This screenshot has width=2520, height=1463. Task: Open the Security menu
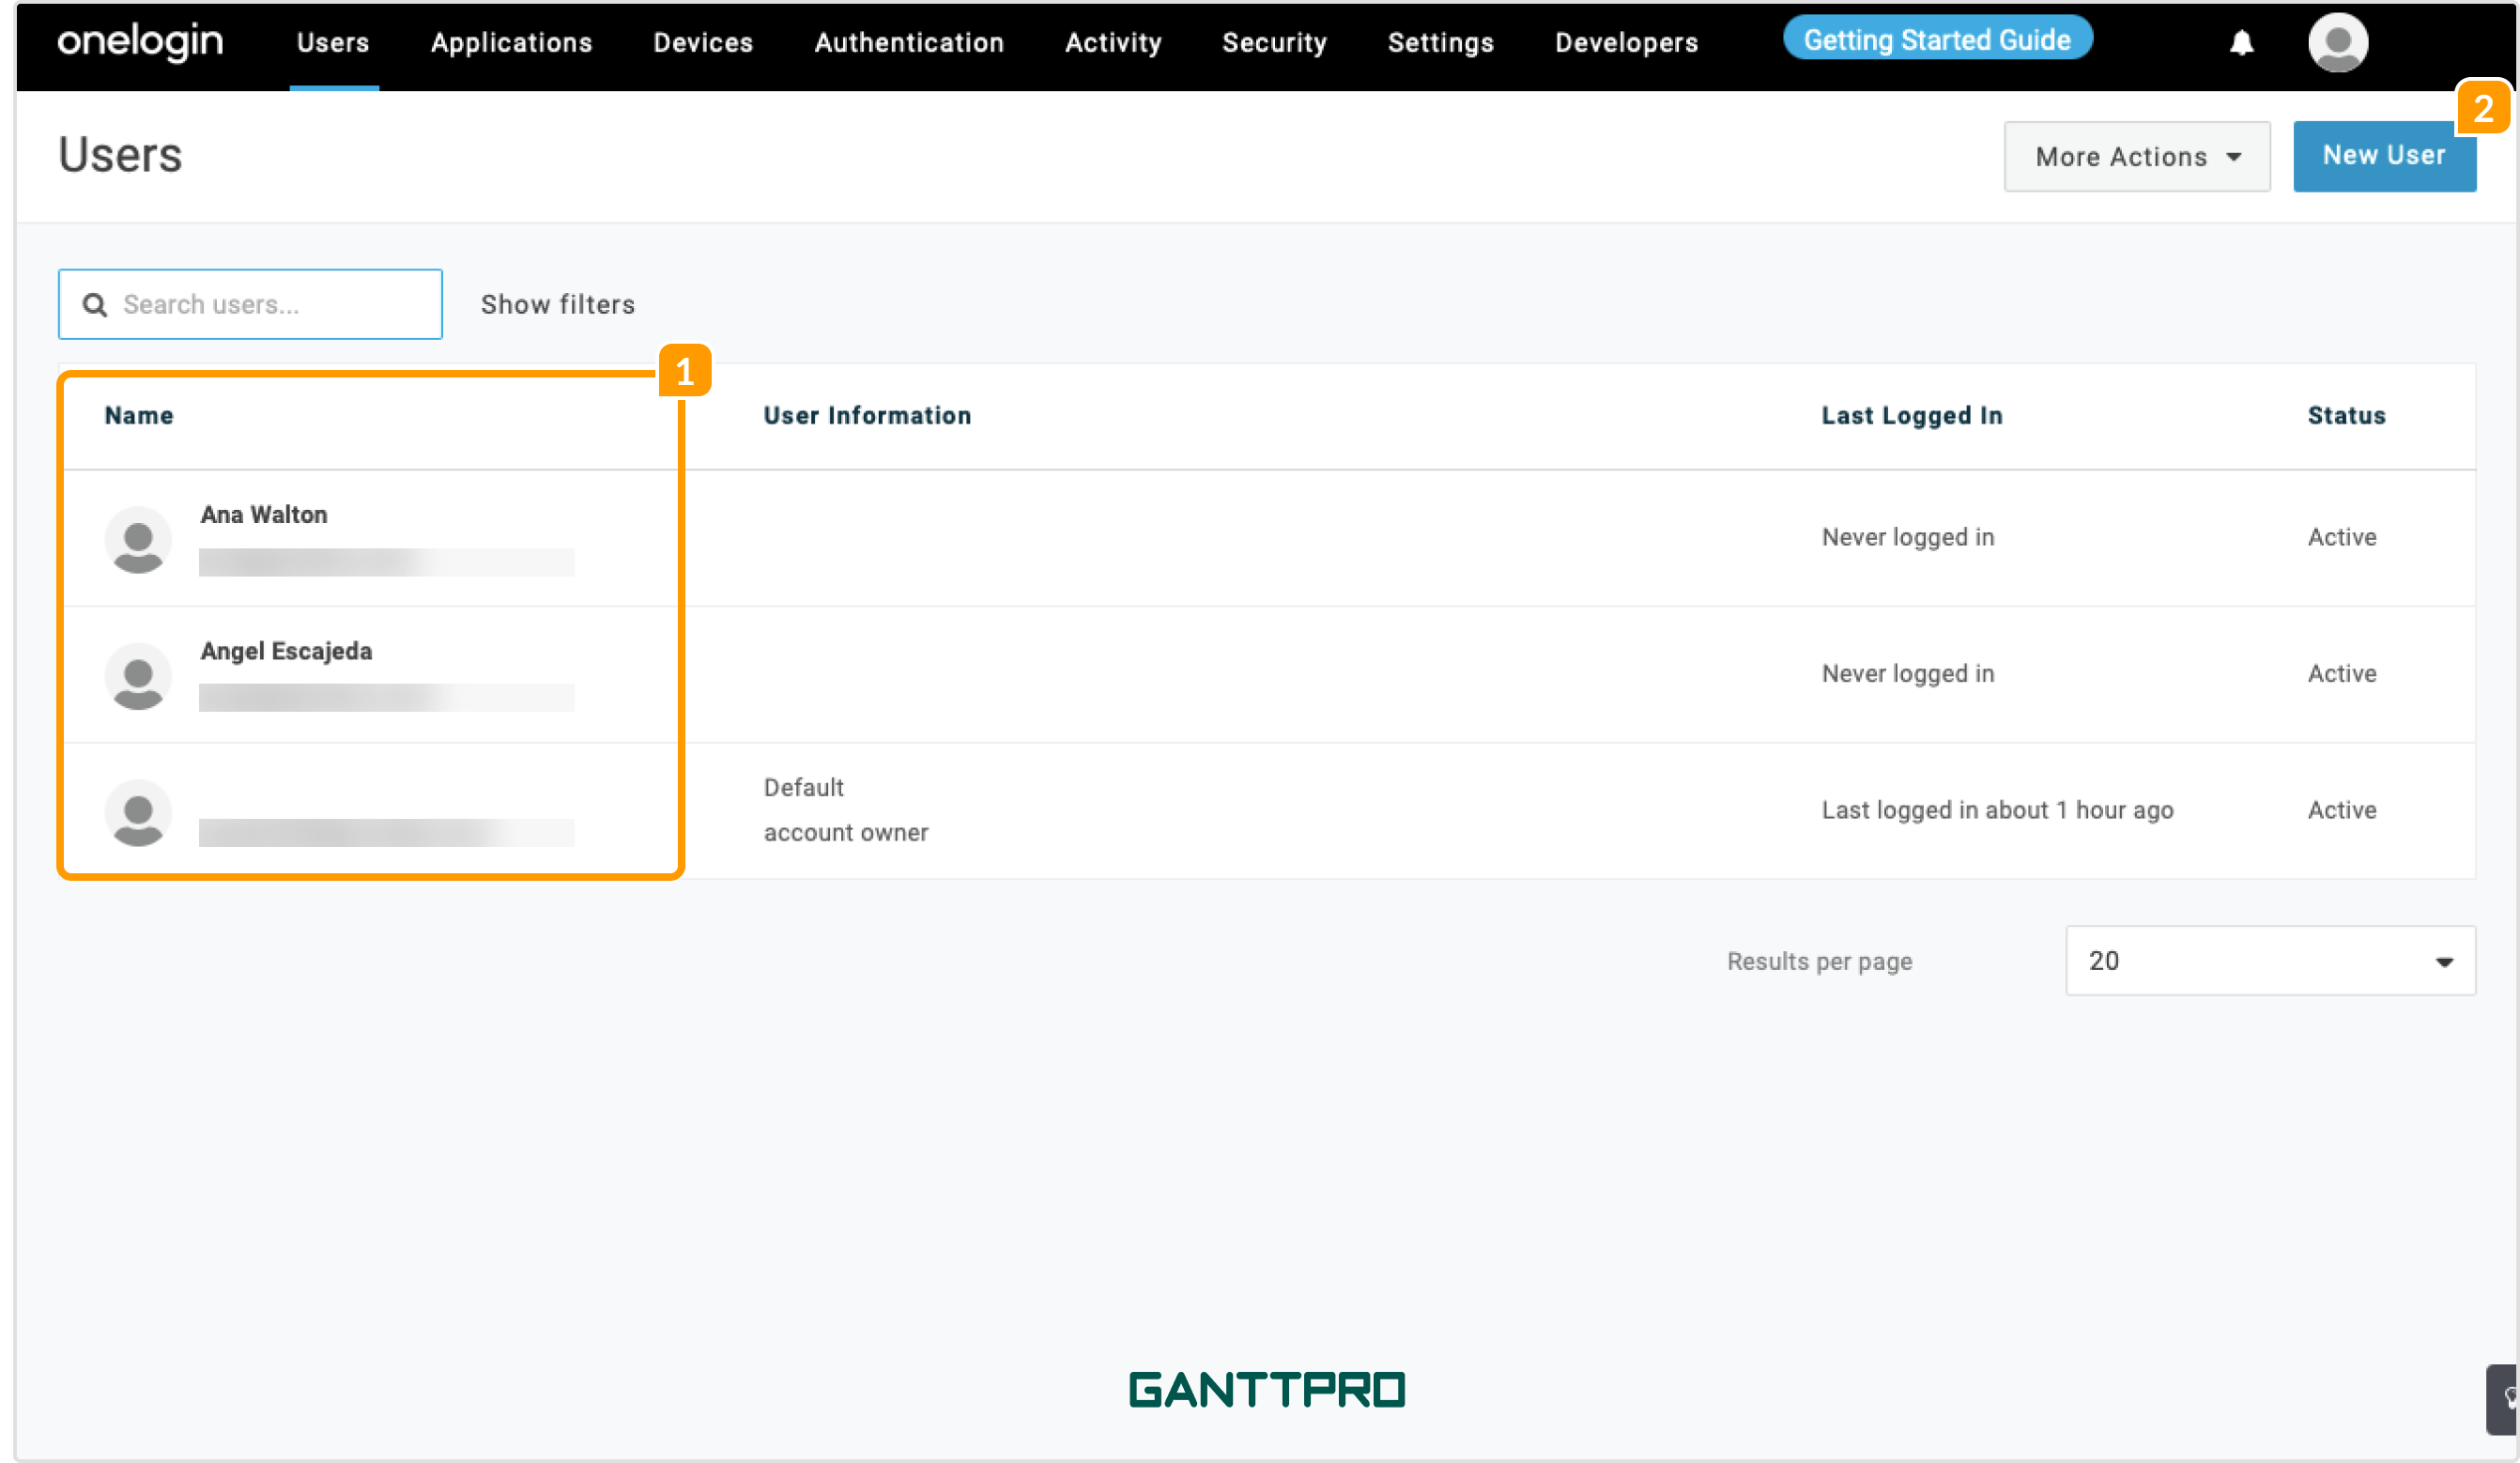[1274, 43]
